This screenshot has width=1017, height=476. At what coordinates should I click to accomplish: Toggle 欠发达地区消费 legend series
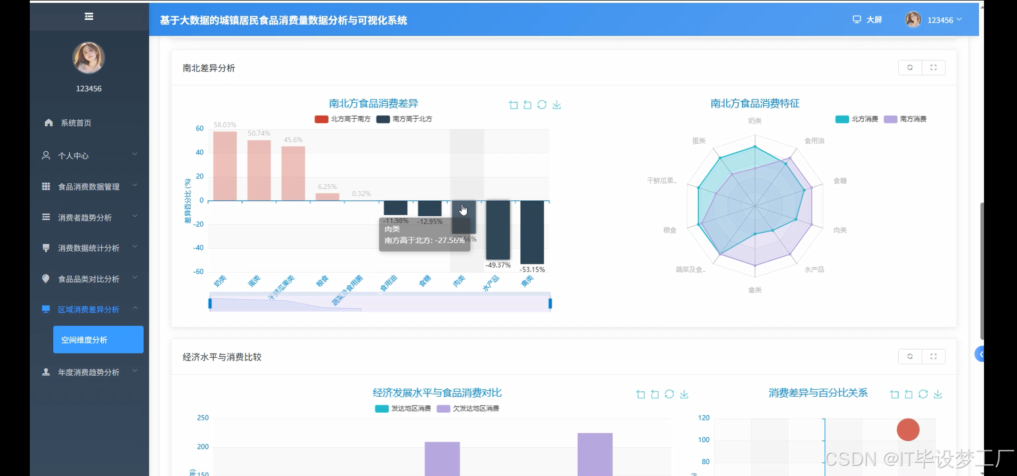click(468, 408)
